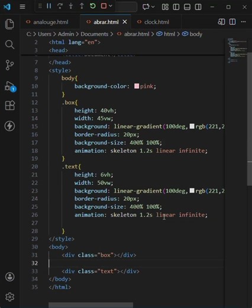The height and width of the screenshot is (308, 252).
Task: Open rgb swatch on line 15
Action: coord(192,126)
